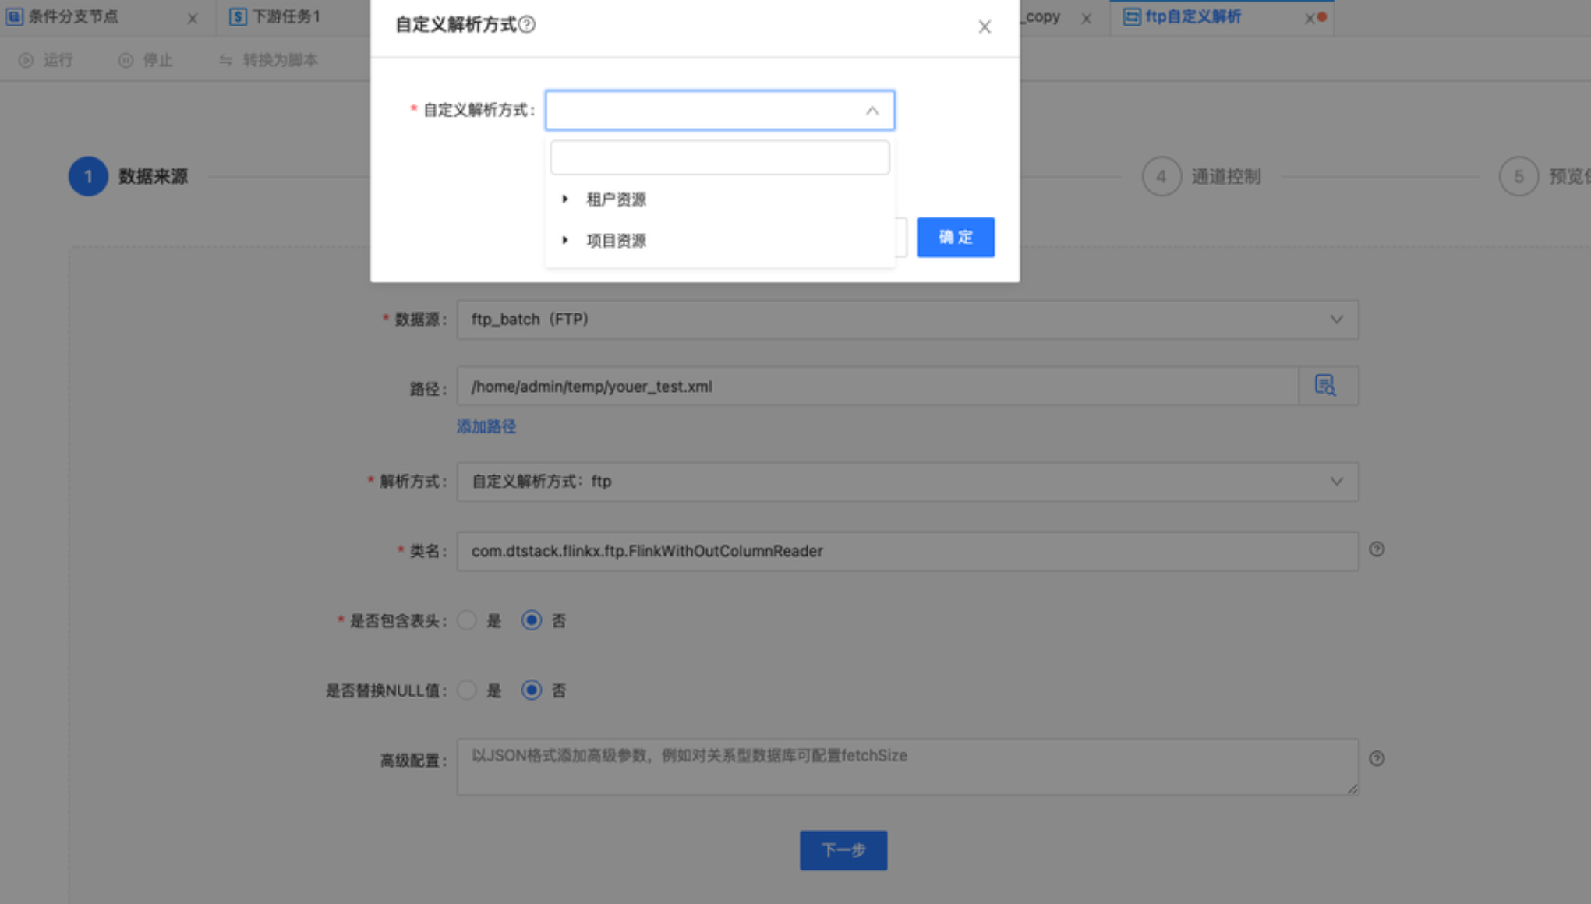The image size is (1591, 904).
Task: Switch to the 下游任务1 tab
Action: tap(285, 17)
